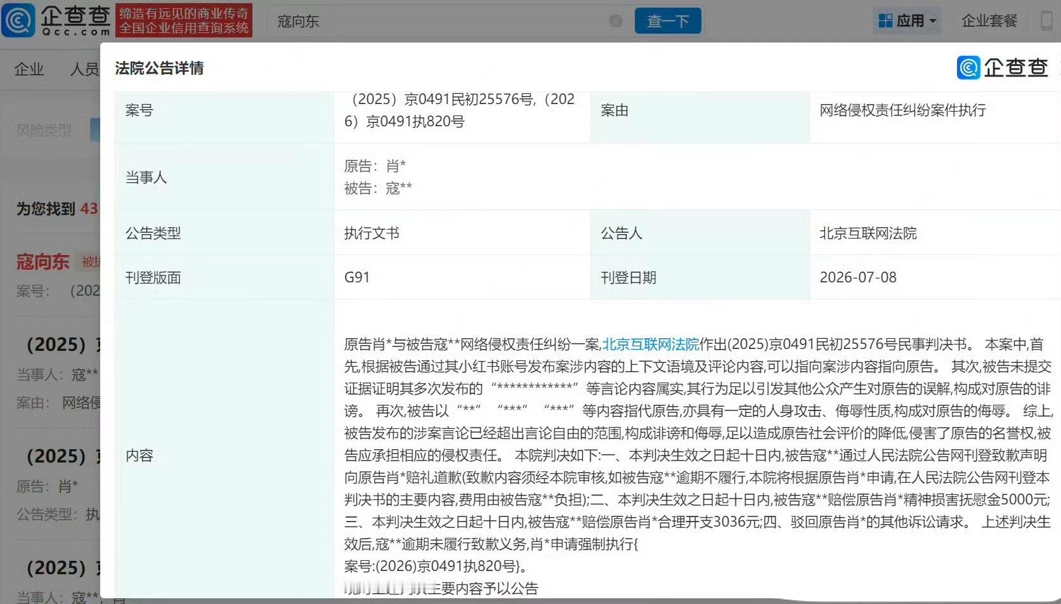Select the defendant text 被告：寇**

[x=378, y=188]
